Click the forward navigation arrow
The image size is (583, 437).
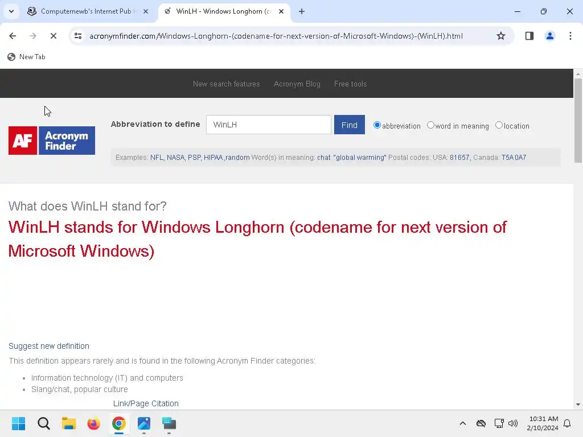tap(32, 36)
